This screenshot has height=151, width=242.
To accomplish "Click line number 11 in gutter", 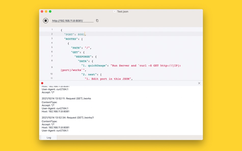I will pyautogui.click(x=51, y=78).
